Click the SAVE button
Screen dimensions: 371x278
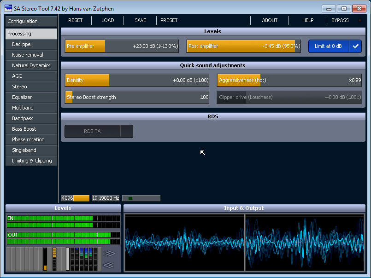coord(140,20)
